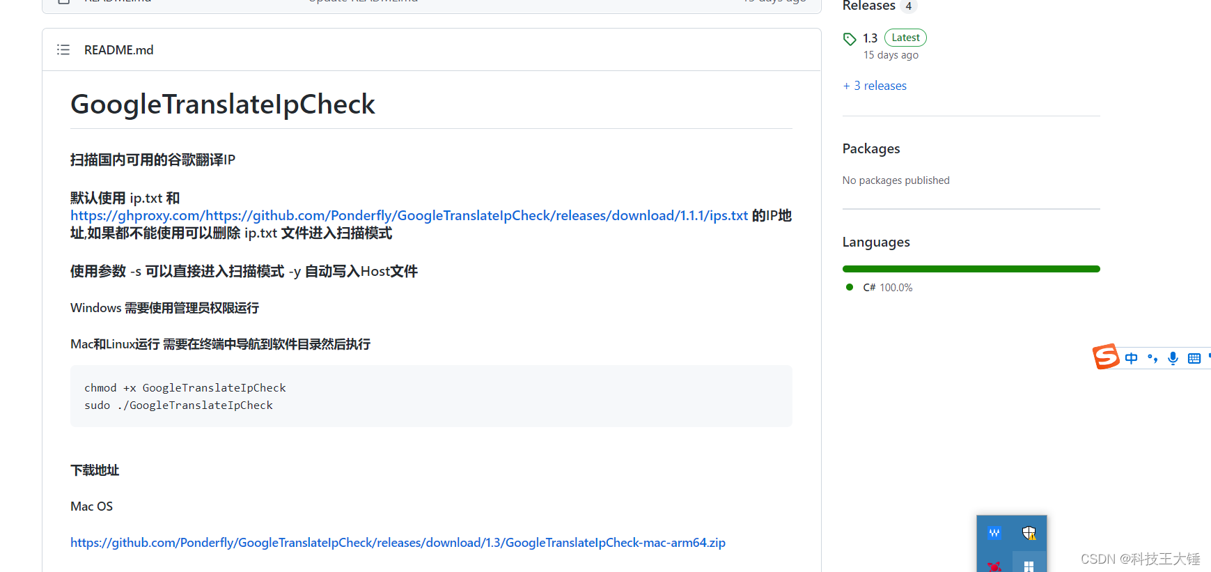Open the Packages section heading
The width and height of the screenshot is (1211, 572).
point(871,148)
